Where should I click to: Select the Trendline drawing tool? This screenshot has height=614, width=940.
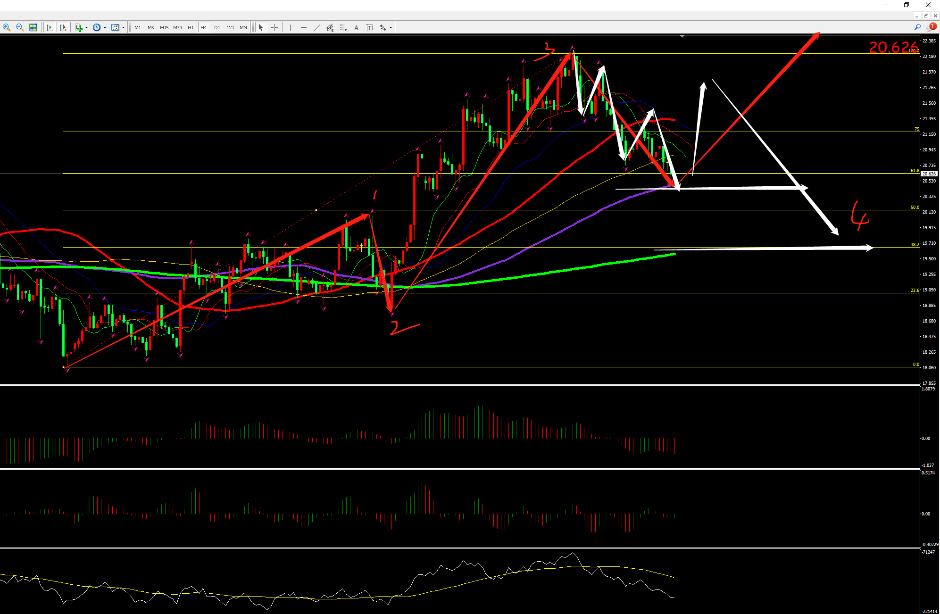pyautogui.click(x=316, y=27)
